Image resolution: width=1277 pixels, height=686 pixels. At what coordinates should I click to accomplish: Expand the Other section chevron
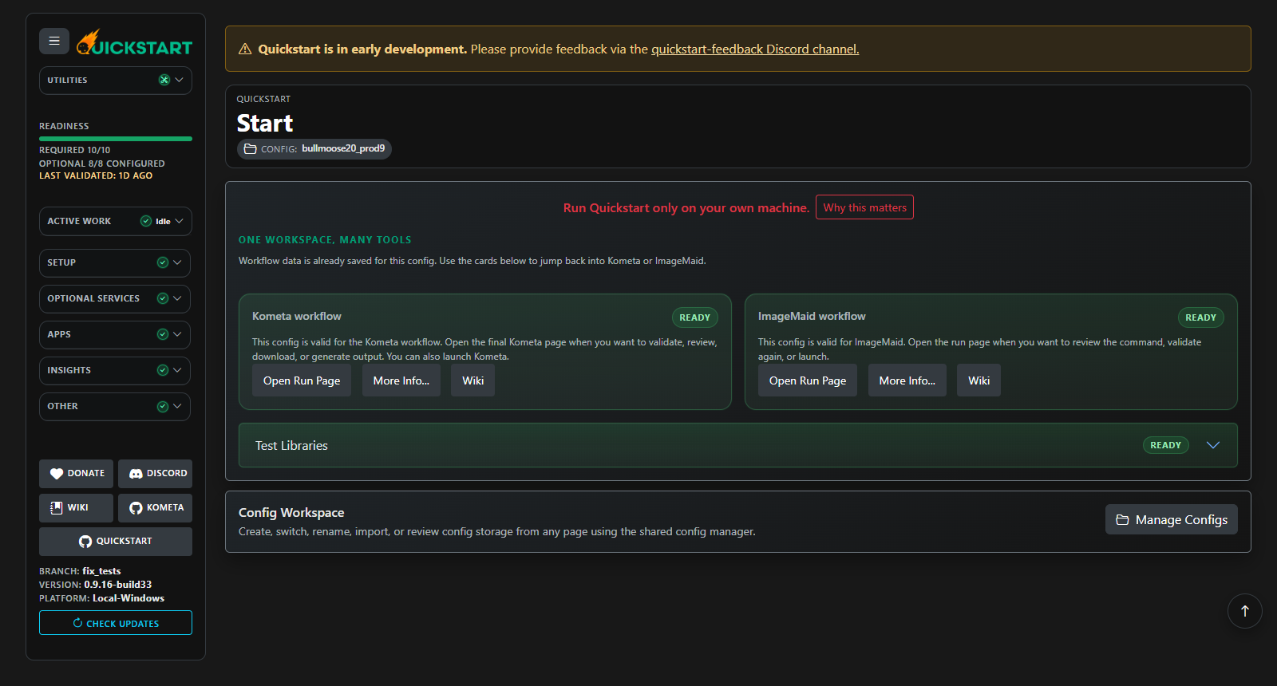pos(177,406)
